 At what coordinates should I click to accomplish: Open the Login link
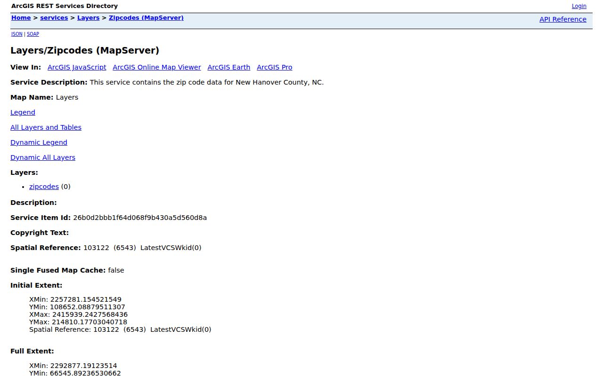(579, 6)
